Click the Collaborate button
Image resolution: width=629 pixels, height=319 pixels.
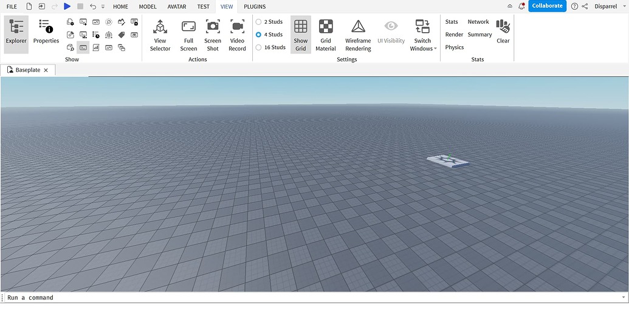[547, 6]
